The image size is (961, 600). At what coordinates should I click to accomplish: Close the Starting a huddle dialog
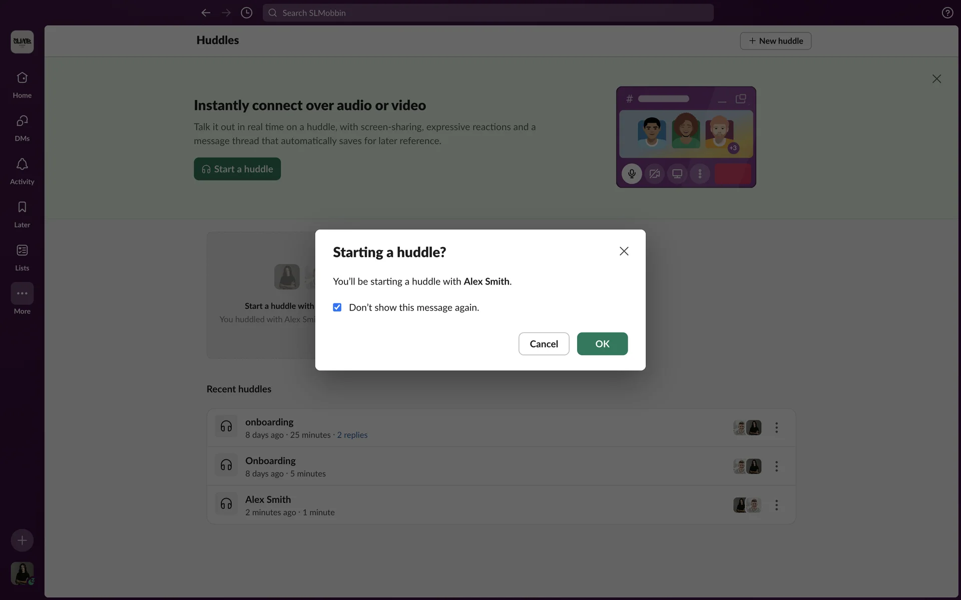(x=624, y=251)
